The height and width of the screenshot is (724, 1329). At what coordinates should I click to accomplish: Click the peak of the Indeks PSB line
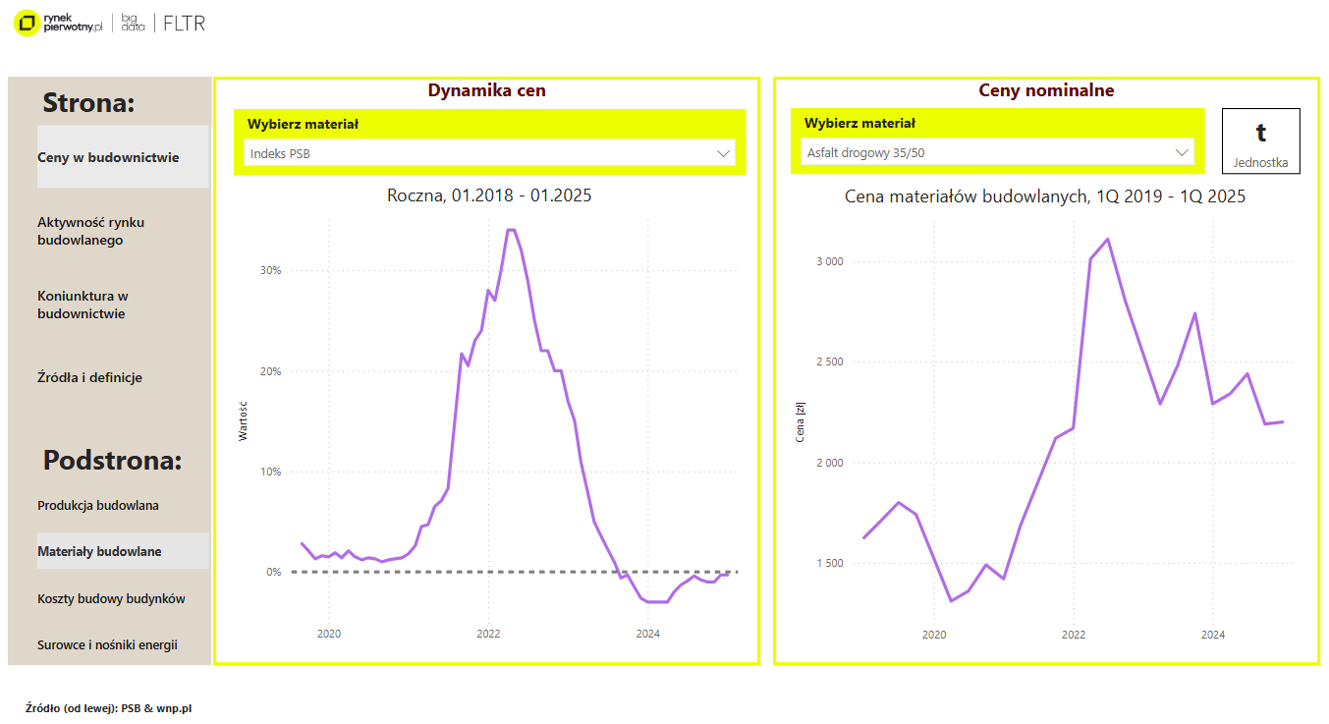click(511, 230)
